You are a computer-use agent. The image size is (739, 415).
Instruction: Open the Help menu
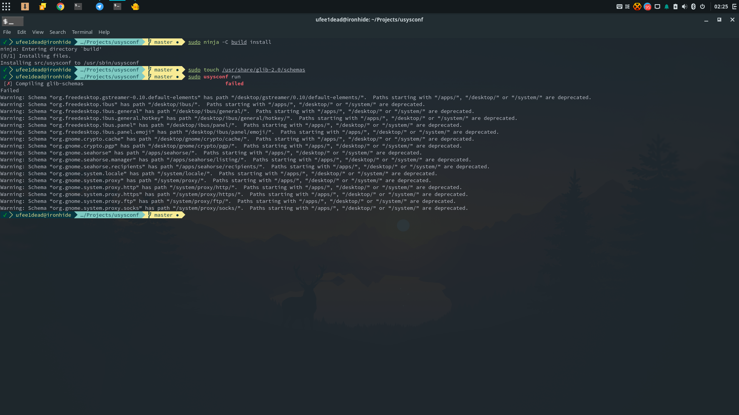[104, 32]
